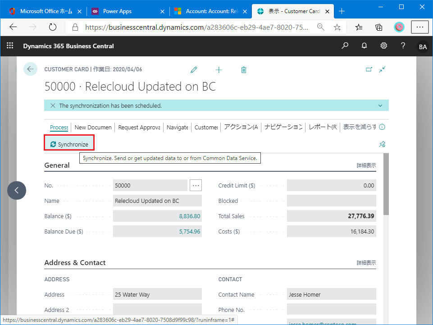Click the No. field with 50000
This screenshot has width=433, height=325.
(150, 185)
